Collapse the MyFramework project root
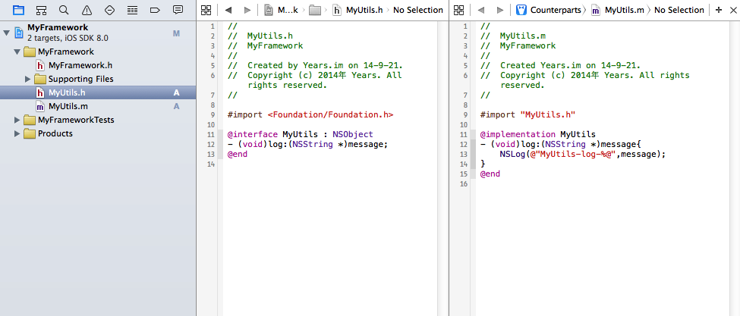 coord(7,32)
